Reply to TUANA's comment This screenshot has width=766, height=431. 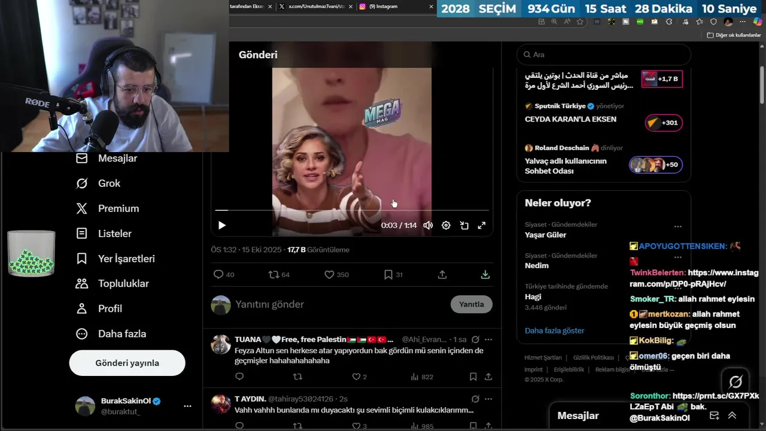(239, 377)
